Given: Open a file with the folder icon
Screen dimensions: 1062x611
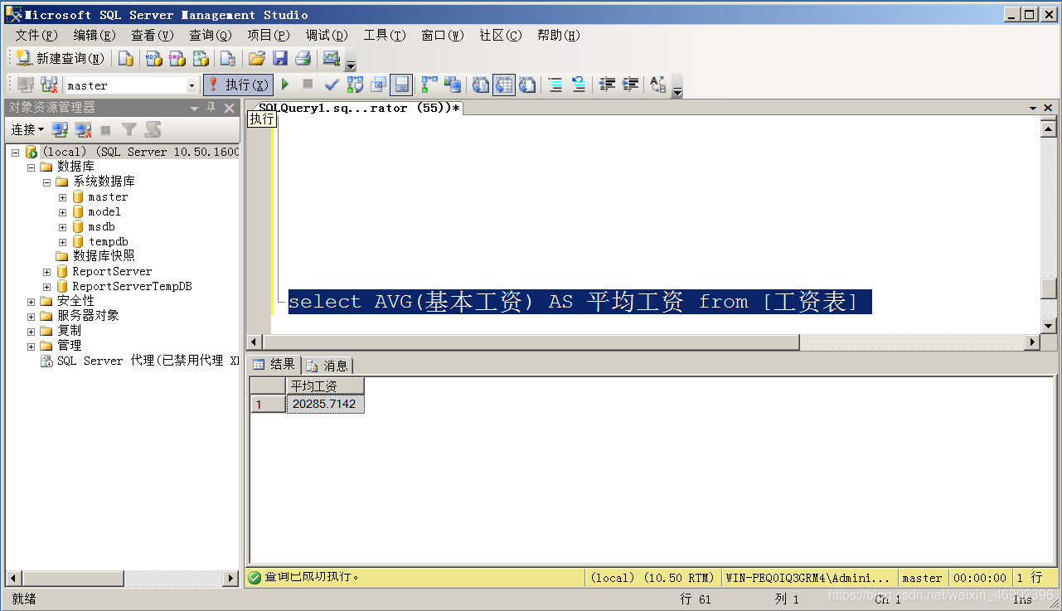Looking at the screenshot, I should tap(256, 58).
